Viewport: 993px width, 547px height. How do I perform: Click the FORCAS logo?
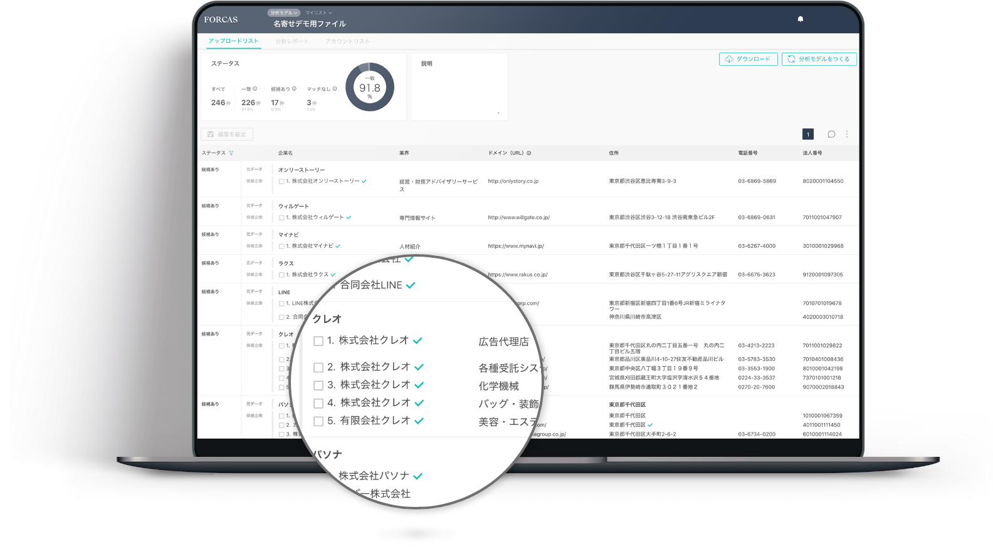click(221, 19)
